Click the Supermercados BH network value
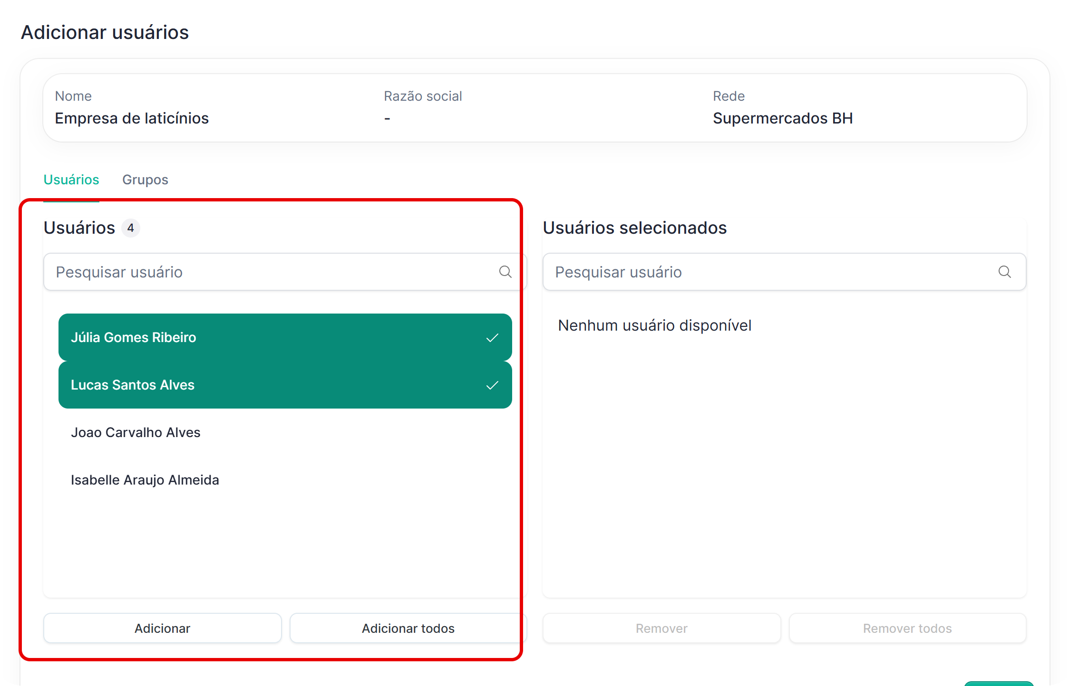Image resolution: width=1069 pixels, height=686 pixels. coord(782,118)
